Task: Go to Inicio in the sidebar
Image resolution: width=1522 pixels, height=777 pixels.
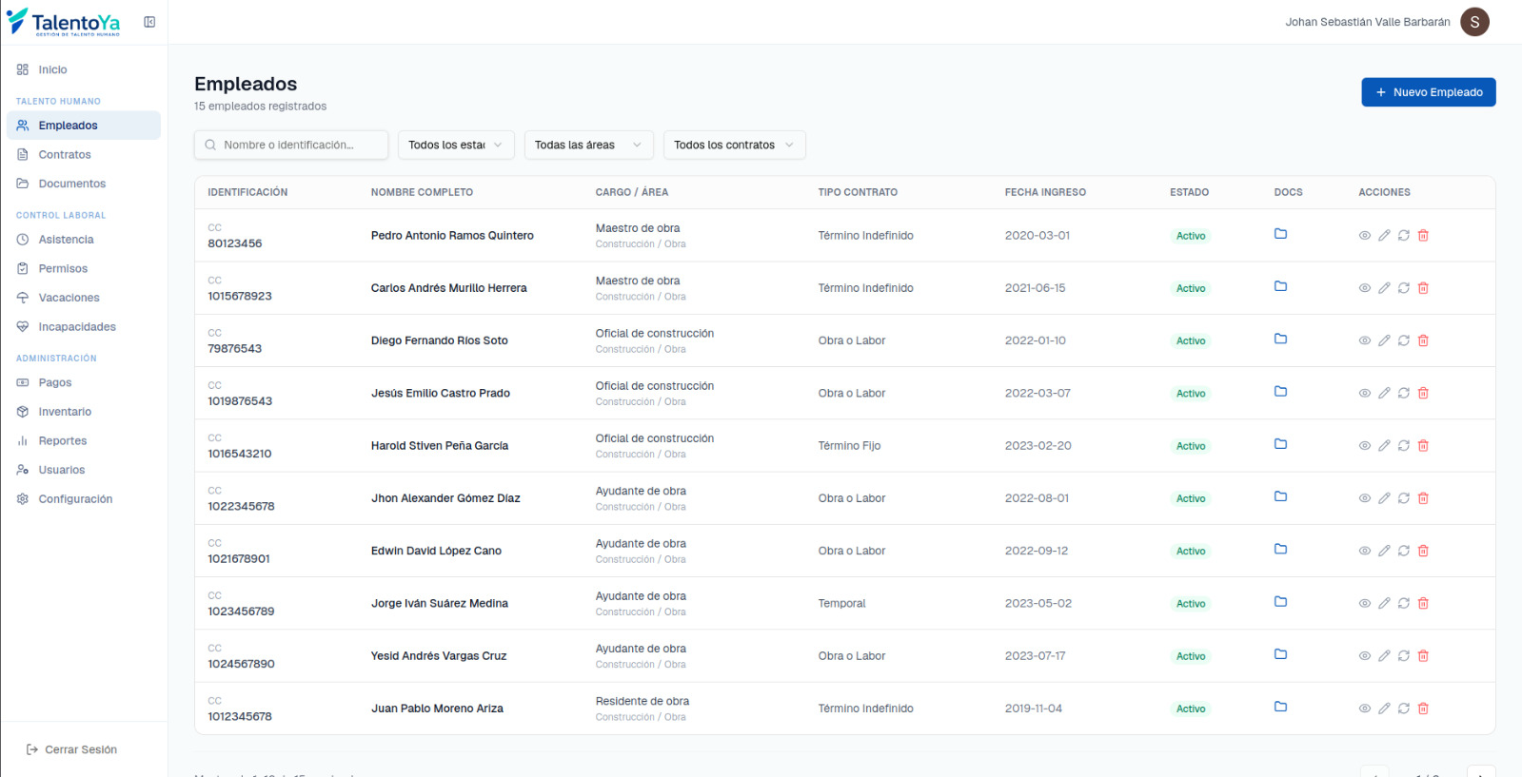Action: point(84,69)
